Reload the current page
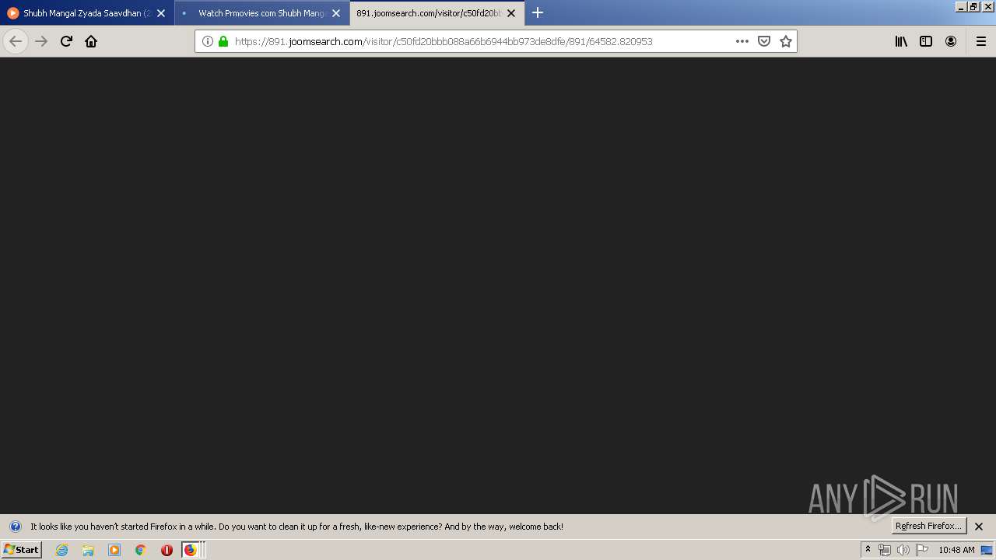This screenshot has height=560, width=996. pos(66,41)
